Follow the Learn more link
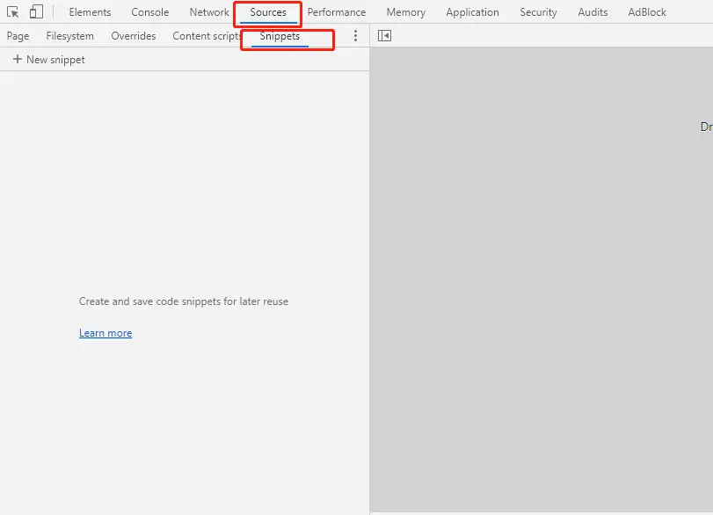Screen dimensions: 713x515 coord(105,333)
